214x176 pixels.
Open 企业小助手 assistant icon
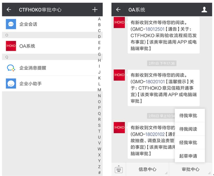click(x=11, y=84)
